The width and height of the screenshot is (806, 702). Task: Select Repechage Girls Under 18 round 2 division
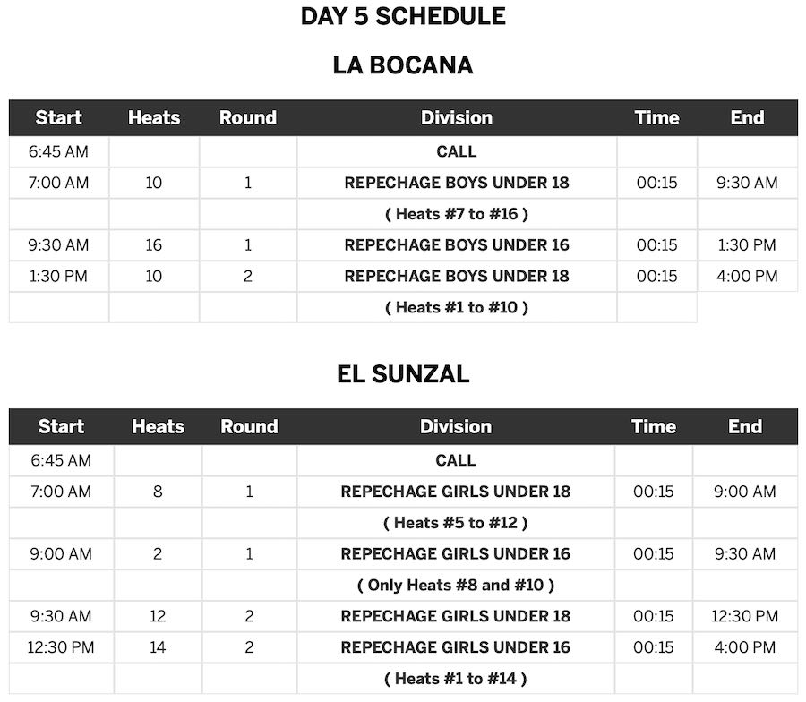pyautogui.click(x=456, y=616)
